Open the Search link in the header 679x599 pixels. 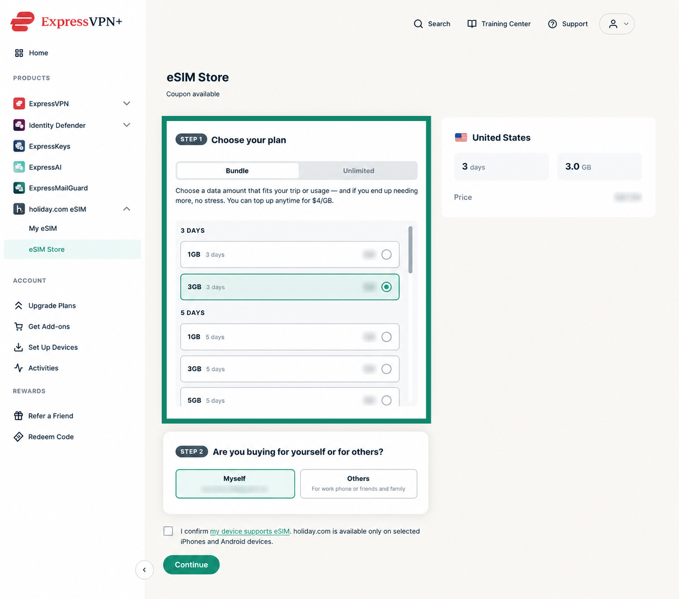(439, 24)
